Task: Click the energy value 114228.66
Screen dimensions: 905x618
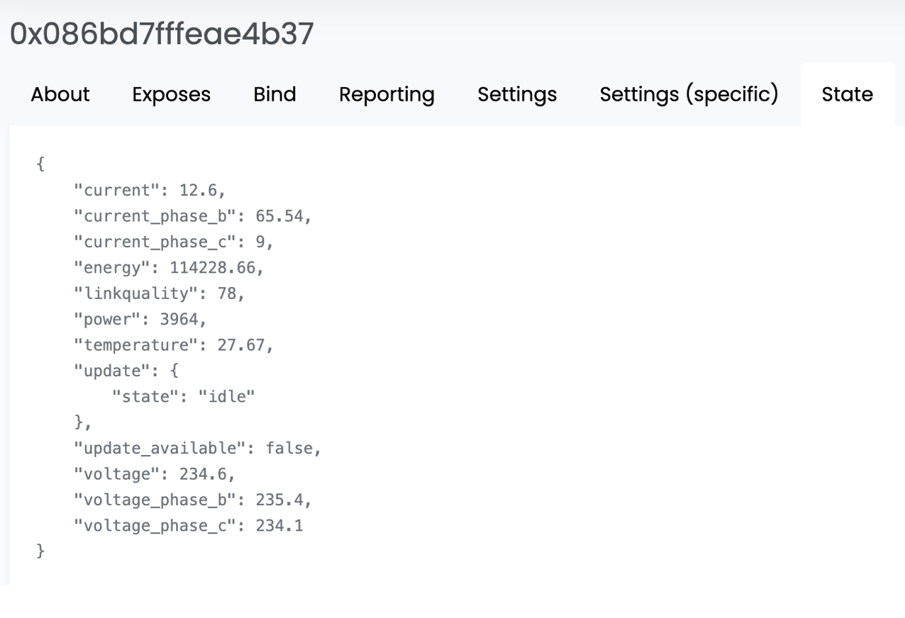Action: click(x=211, y=268)
